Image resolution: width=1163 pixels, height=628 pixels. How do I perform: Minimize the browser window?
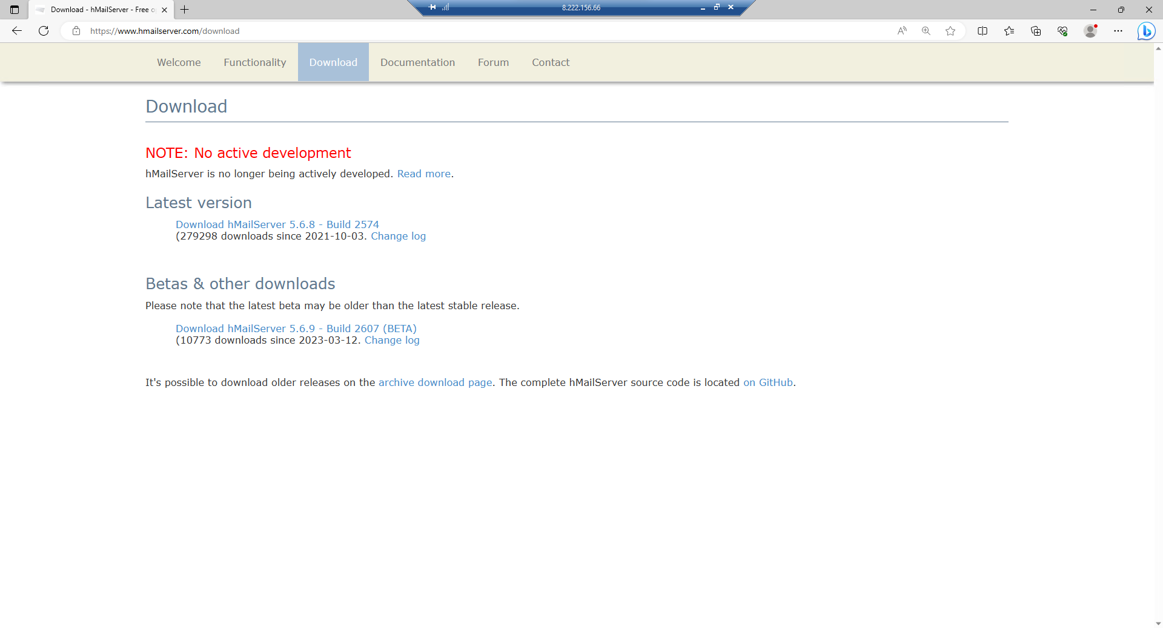click(1093, 10)
